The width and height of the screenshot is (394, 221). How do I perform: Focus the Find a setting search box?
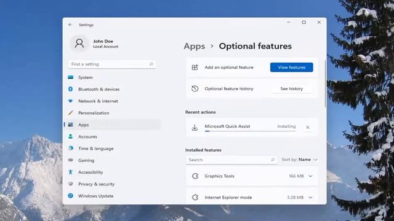click(112, 64)
